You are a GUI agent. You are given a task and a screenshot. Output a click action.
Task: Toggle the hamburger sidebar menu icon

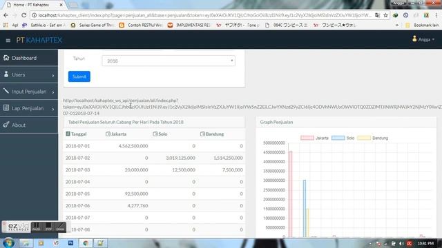[x=8, y=41]
